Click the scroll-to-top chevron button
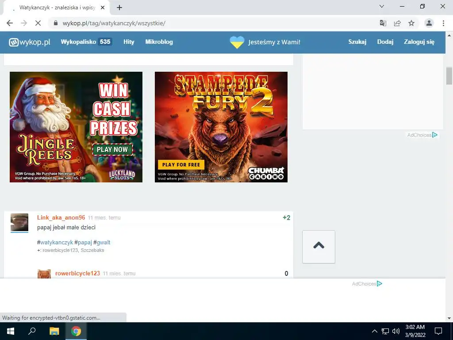Screen dimensions: 453x340 [319, 247]
